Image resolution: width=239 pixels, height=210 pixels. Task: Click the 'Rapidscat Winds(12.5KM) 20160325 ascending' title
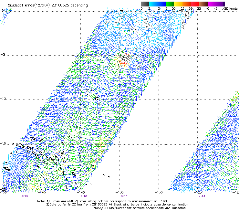pos(47,5)
